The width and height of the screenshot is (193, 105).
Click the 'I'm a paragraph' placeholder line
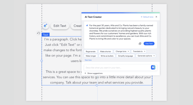[63, 39]
